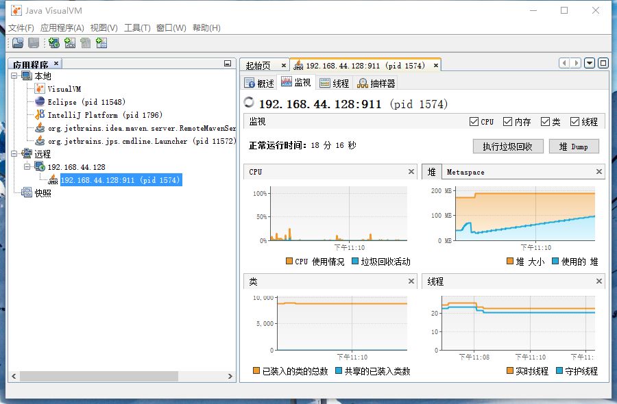The image size is (617, 404).
Task: Click the minimize icon on the 应用程序 panel
Action: (x=228, y=63)
